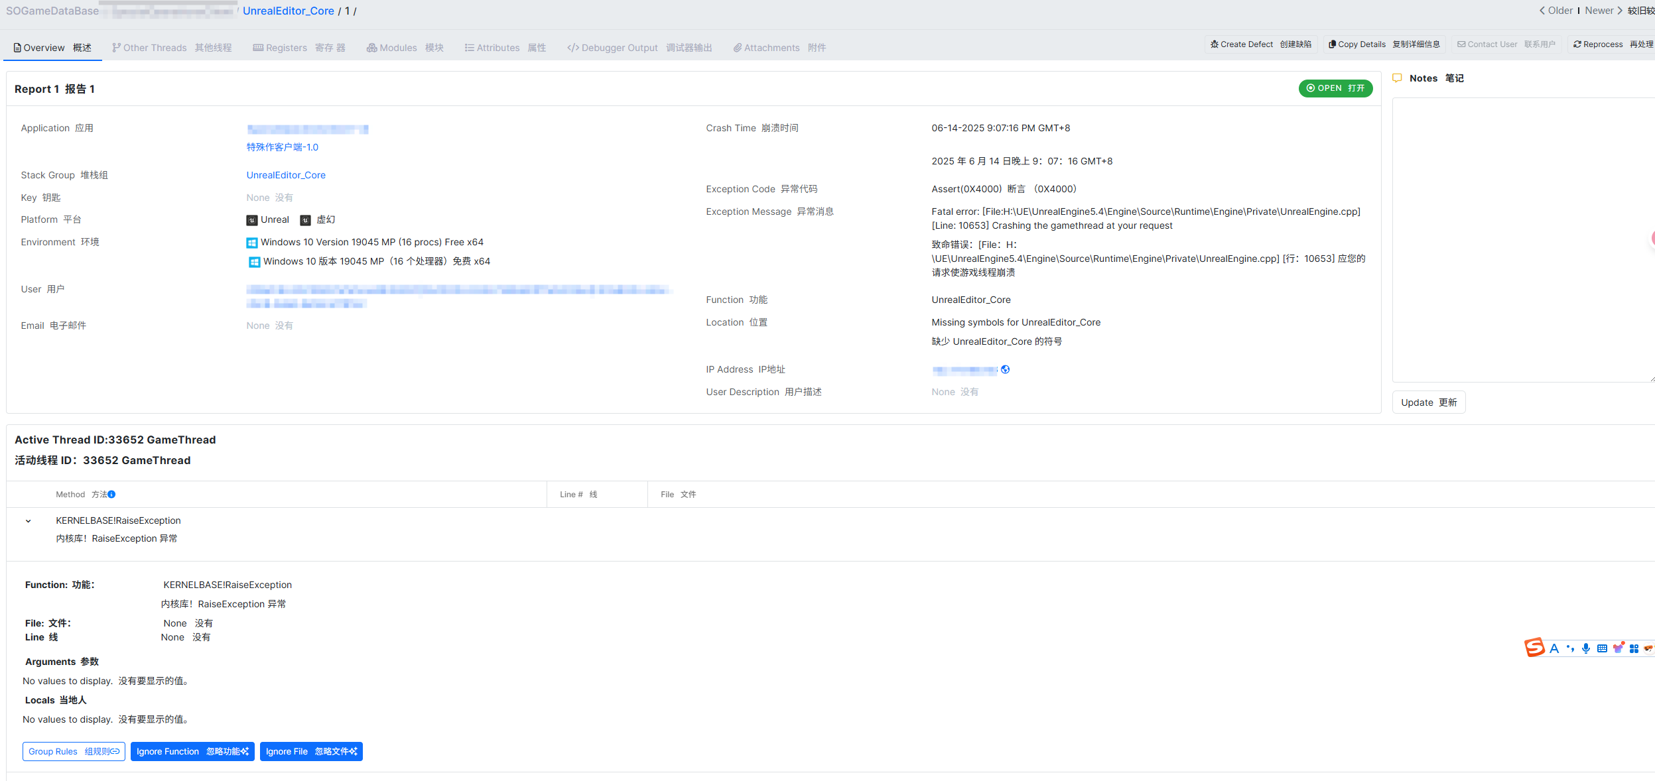The image size is (1655, 781).
Task: Click 'Missing symbols for UnrealEditor_Core' location text
Action: click(1016, 322)
